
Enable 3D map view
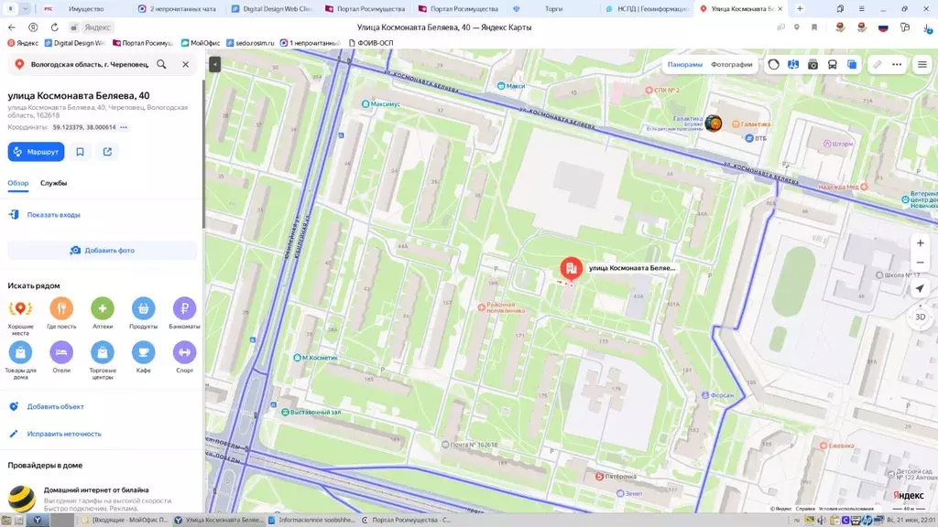pyautogui.click(x=920, y=317)
